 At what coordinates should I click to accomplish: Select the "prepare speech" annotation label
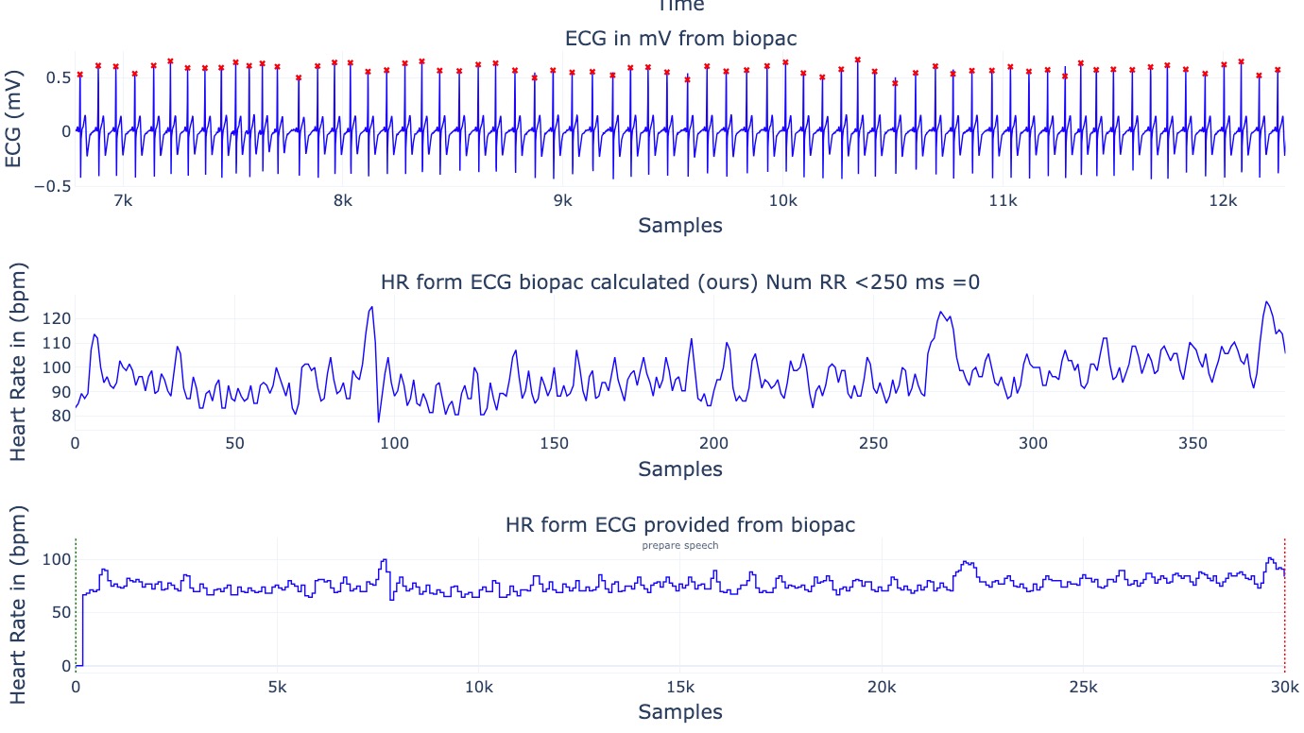(680, 546)
